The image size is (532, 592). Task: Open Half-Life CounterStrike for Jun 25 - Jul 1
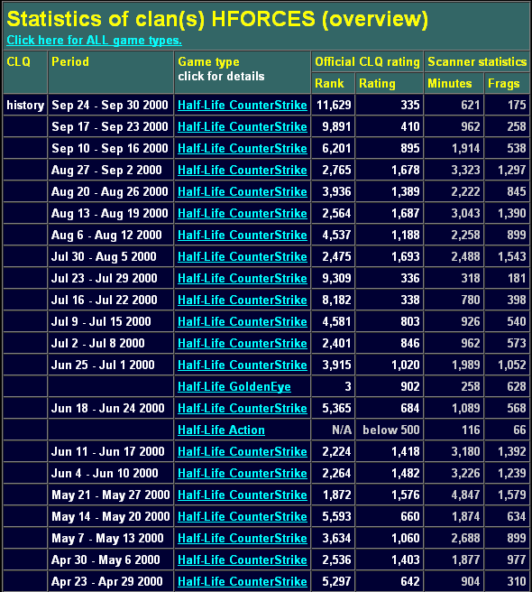(243, 365)
